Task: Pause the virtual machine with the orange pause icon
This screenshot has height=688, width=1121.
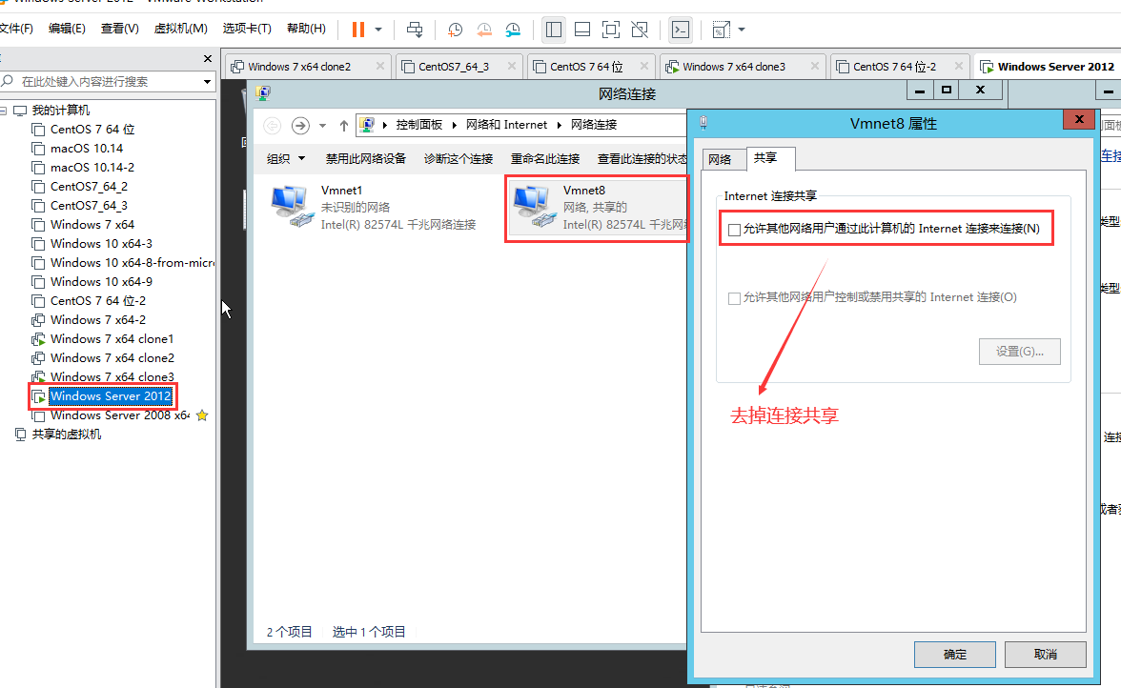Action: (x=358, y=30)
